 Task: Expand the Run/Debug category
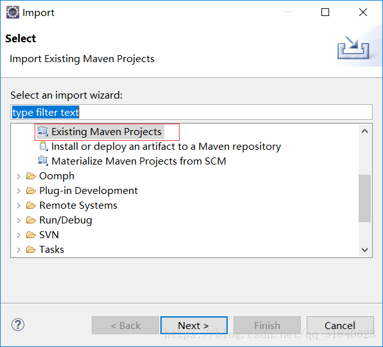click(x=19, y=220)
